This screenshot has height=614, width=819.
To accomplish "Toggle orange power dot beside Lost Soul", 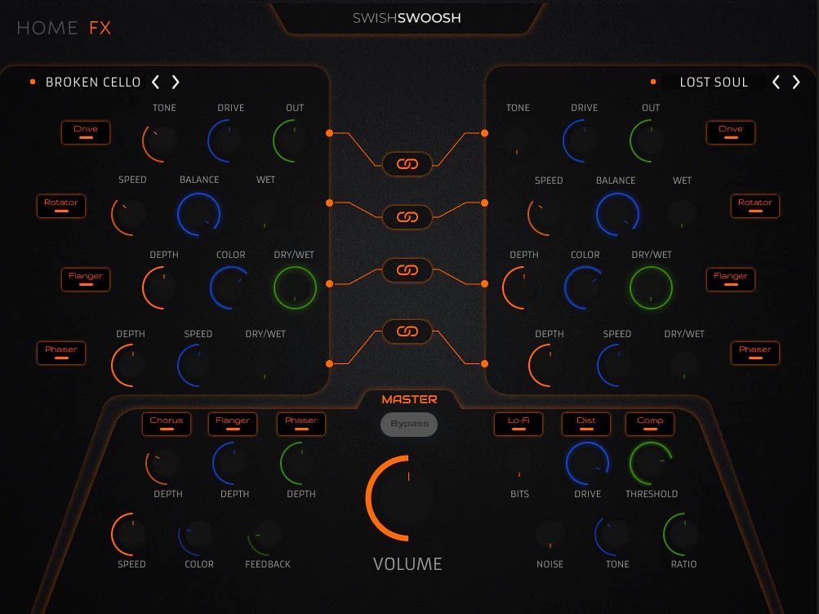I will point(653,82).
